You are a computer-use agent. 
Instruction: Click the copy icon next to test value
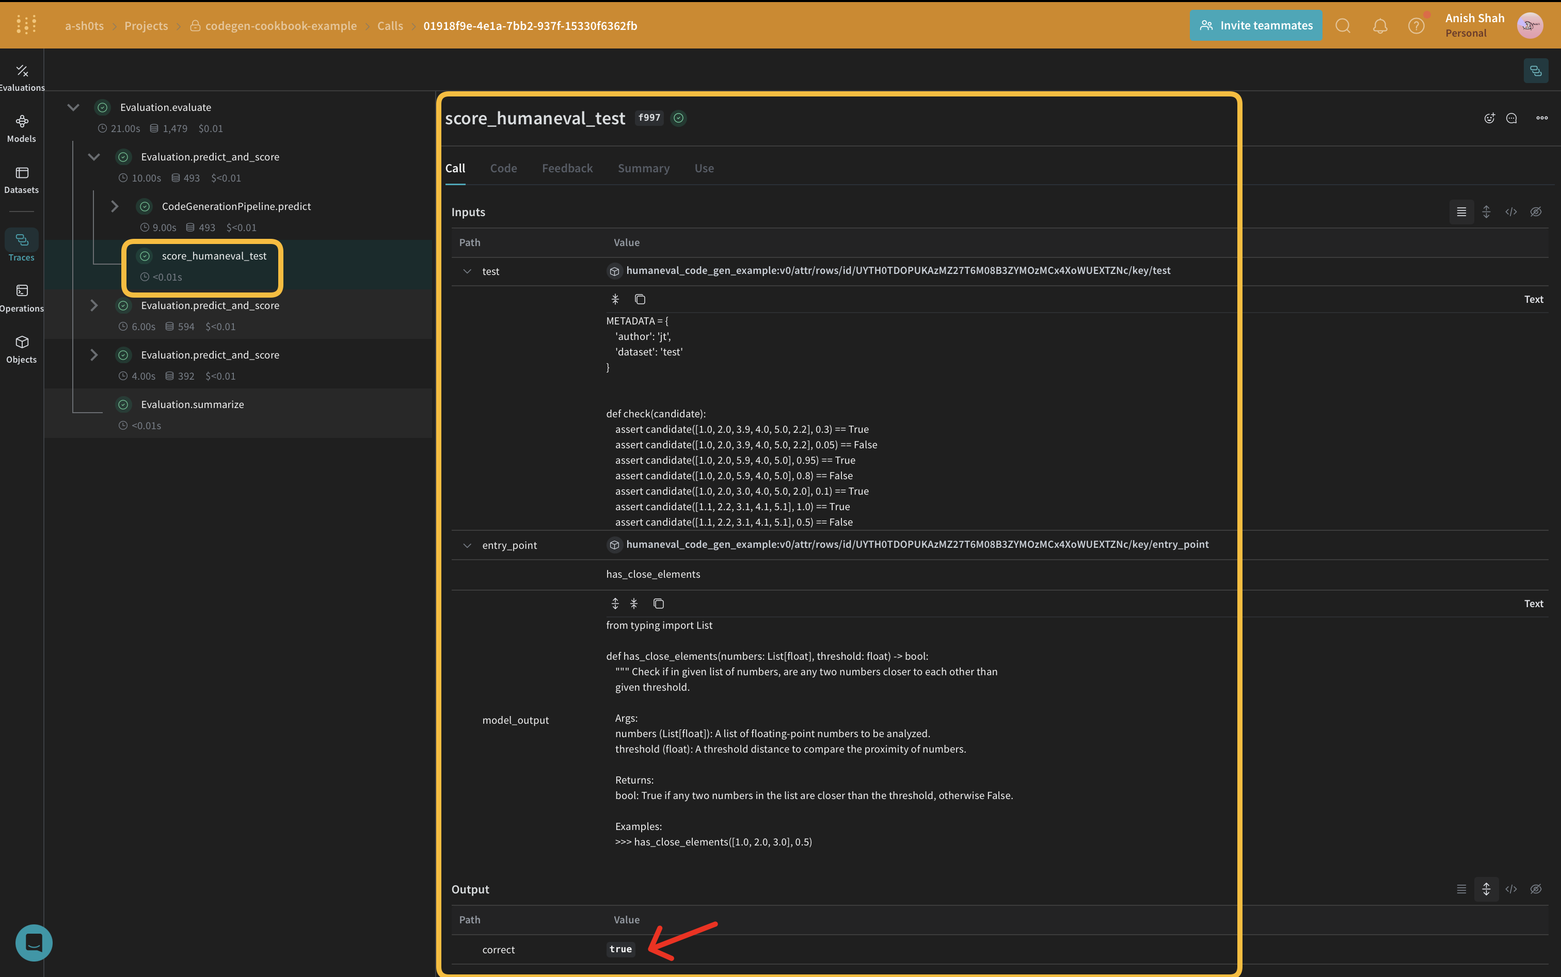point(640,299)
